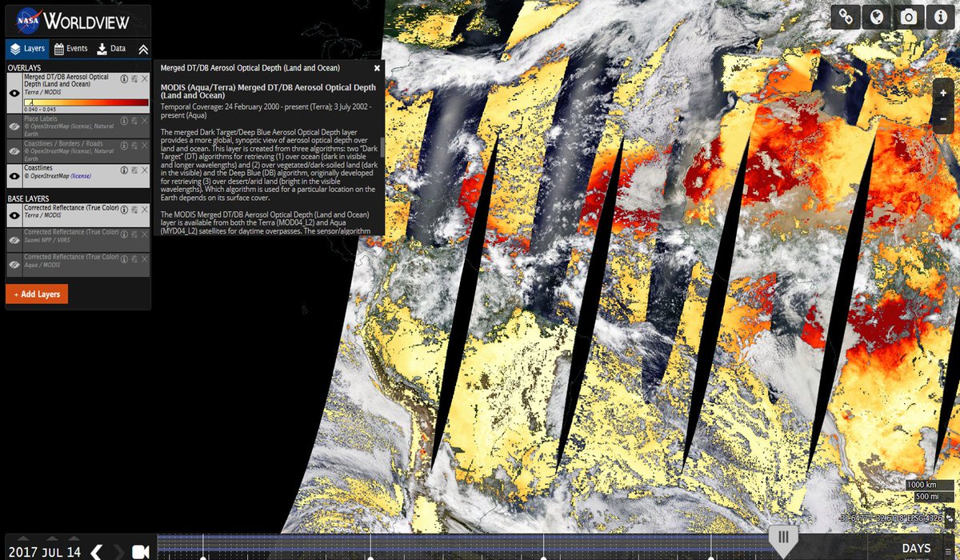Click the Add Layers button

click(x=37, y=294)
